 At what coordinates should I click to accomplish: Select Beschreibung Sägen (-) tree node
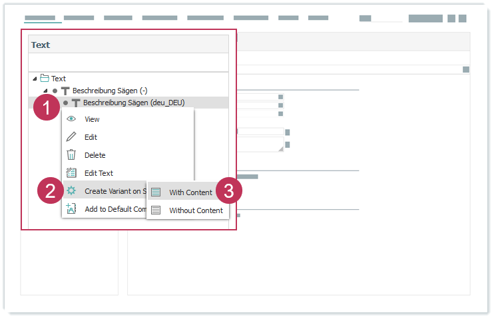click(110, 91)
